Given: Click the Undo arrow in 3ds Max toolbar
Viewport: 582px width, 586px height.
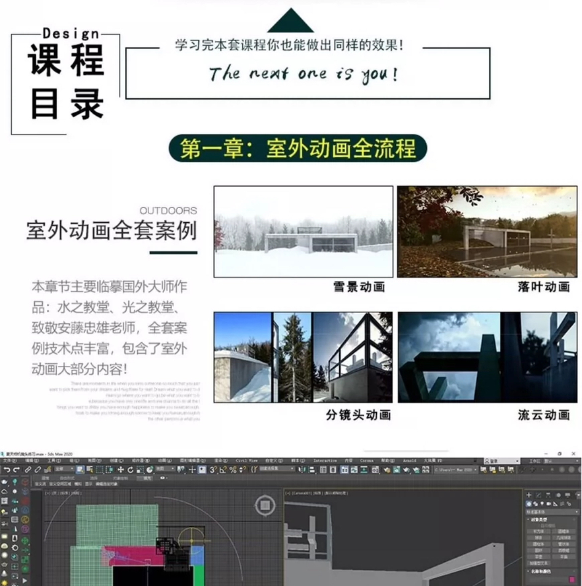Looking at the screenshot, I should [7, 469].
